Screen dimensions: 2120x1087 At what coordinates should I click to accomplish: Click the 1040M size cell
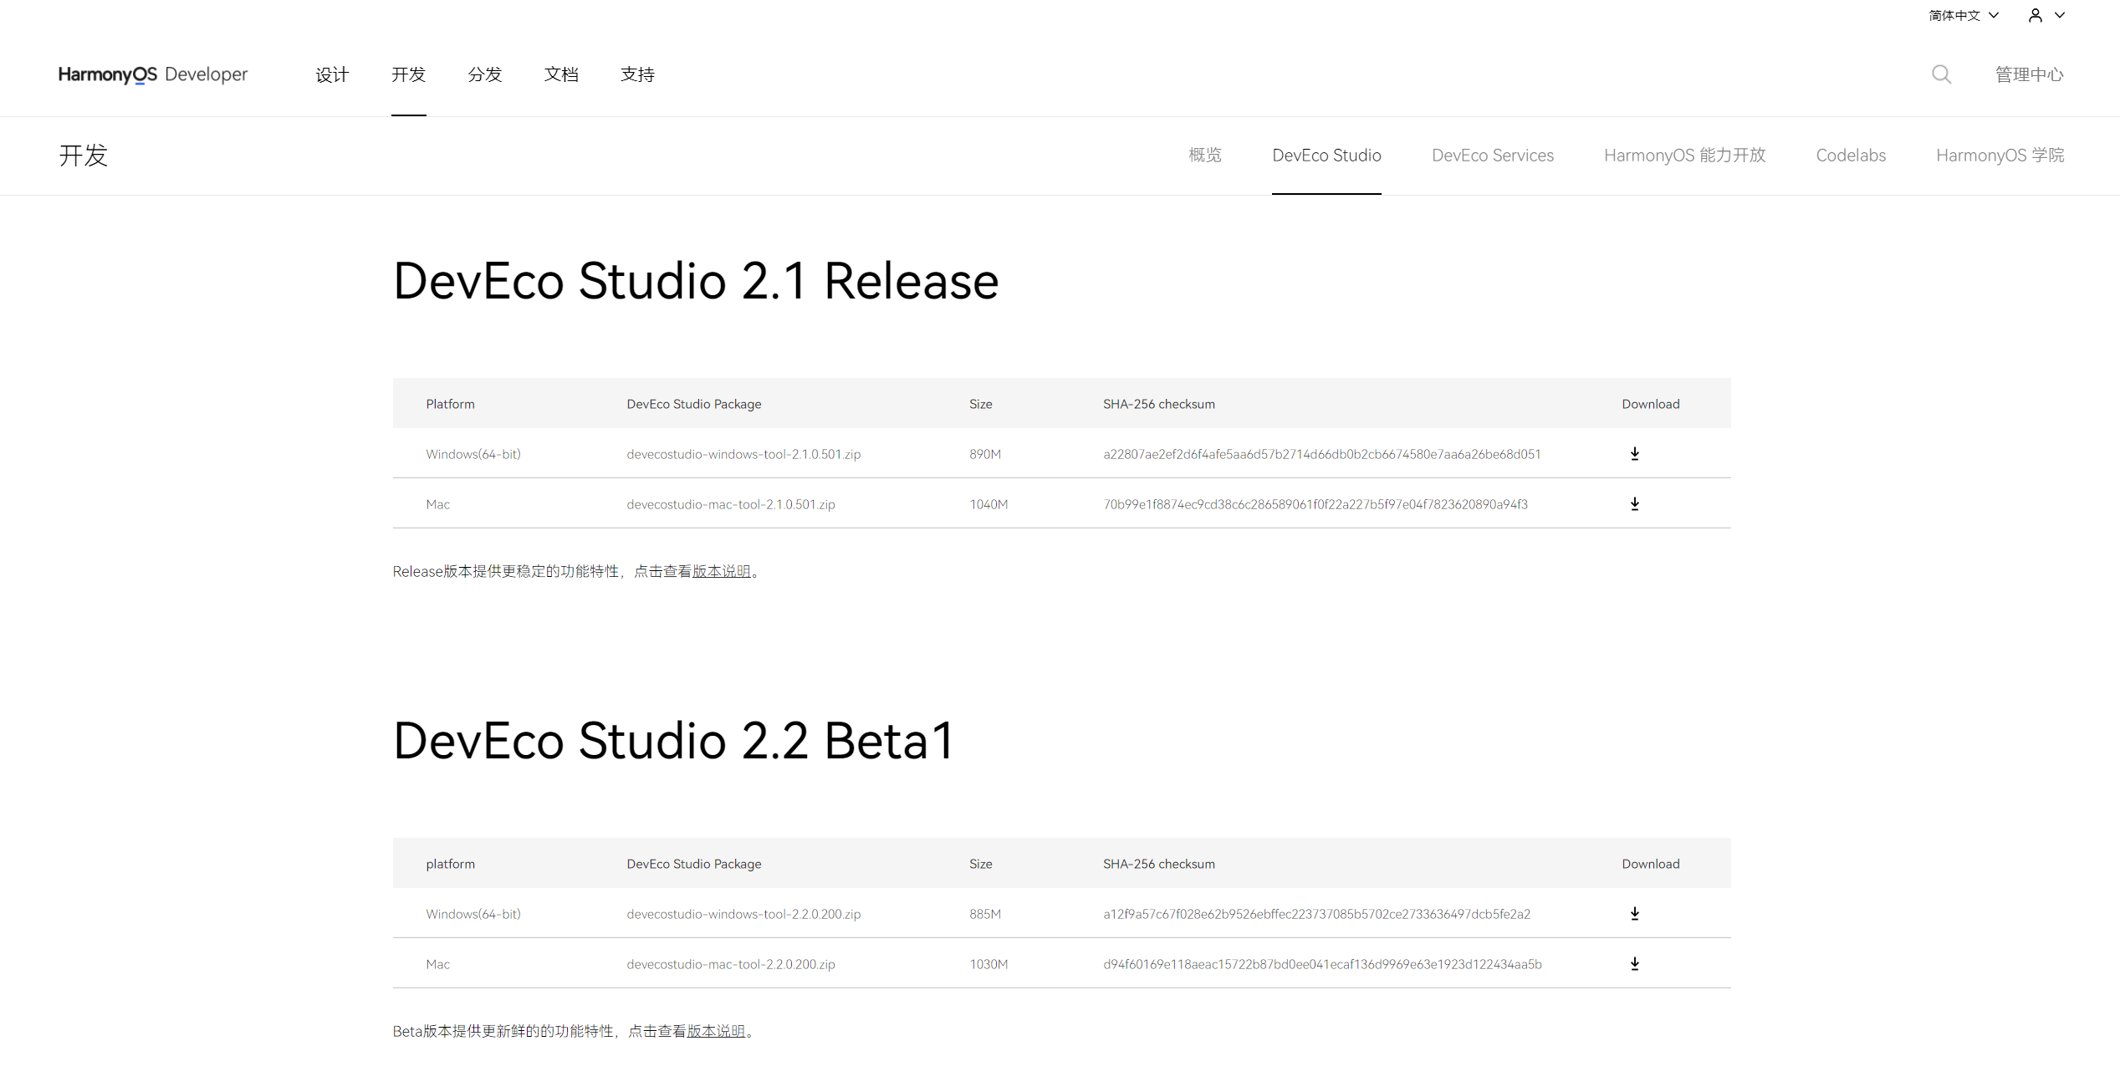(988, 504)
